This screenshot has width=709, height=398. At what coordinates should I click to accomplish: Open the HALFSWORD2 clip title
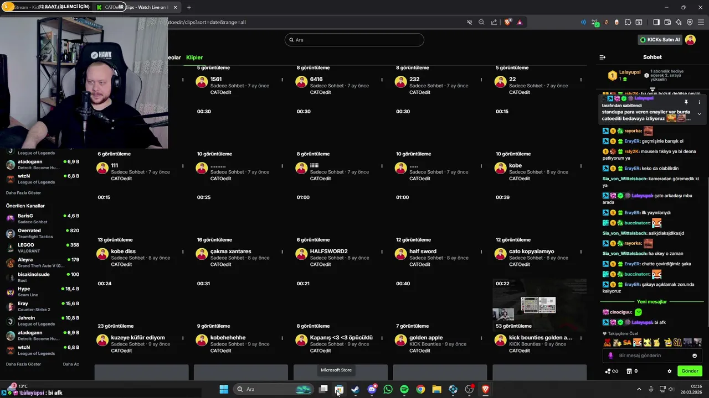[328, 252]
